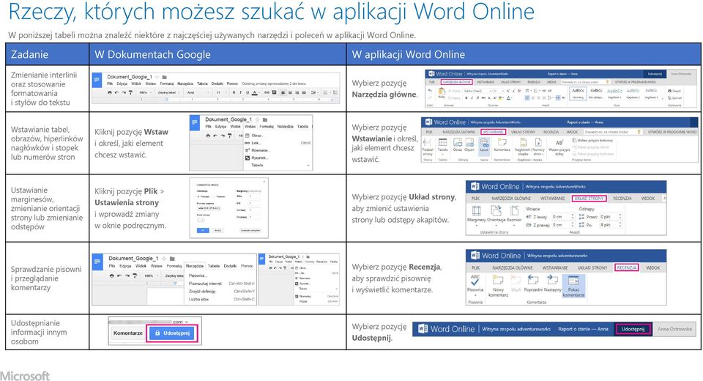
Task: Click the Orientacja icon
Action: tap(496, 211)
